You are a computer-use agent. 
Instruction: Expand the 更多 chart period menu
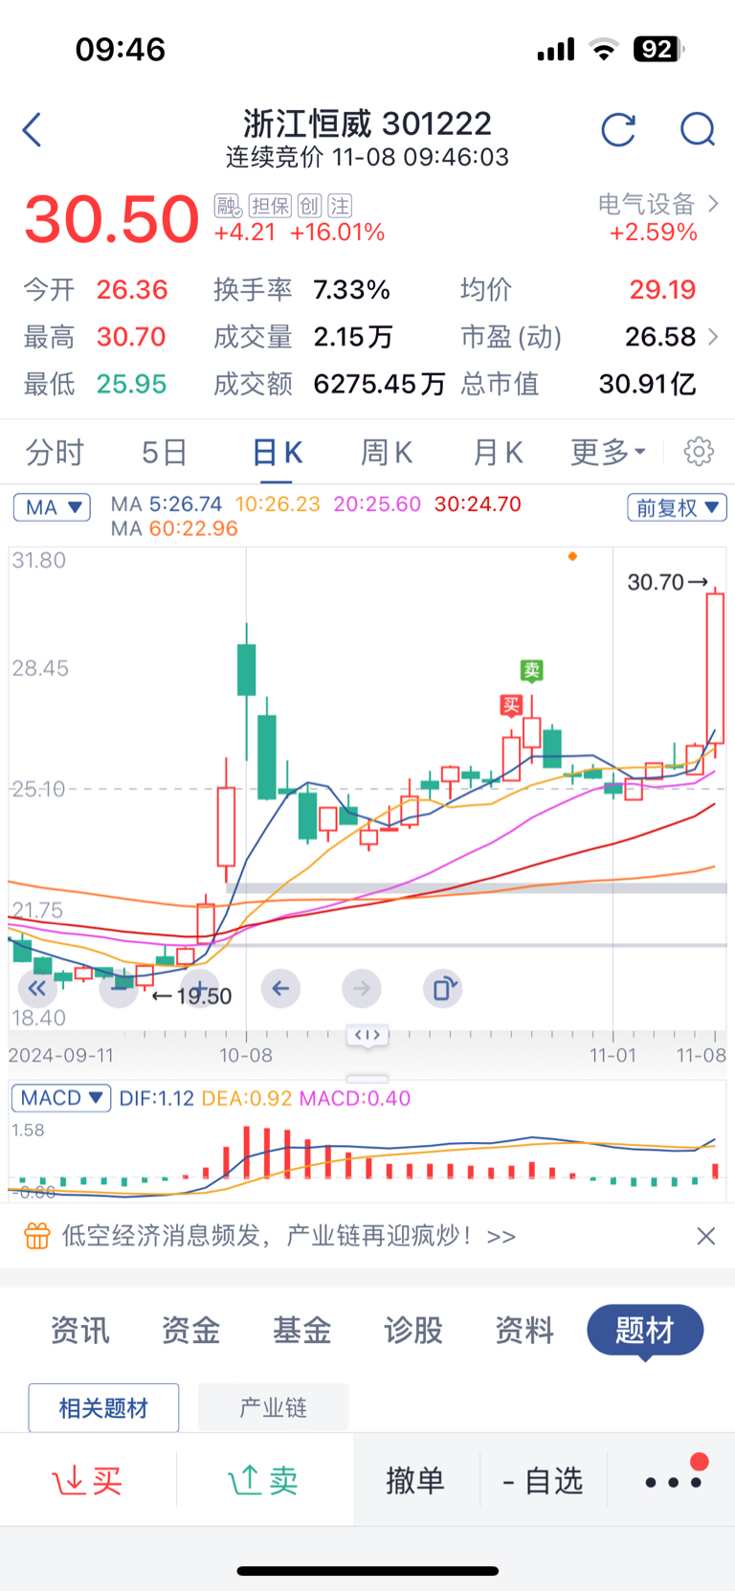point(609,451)
